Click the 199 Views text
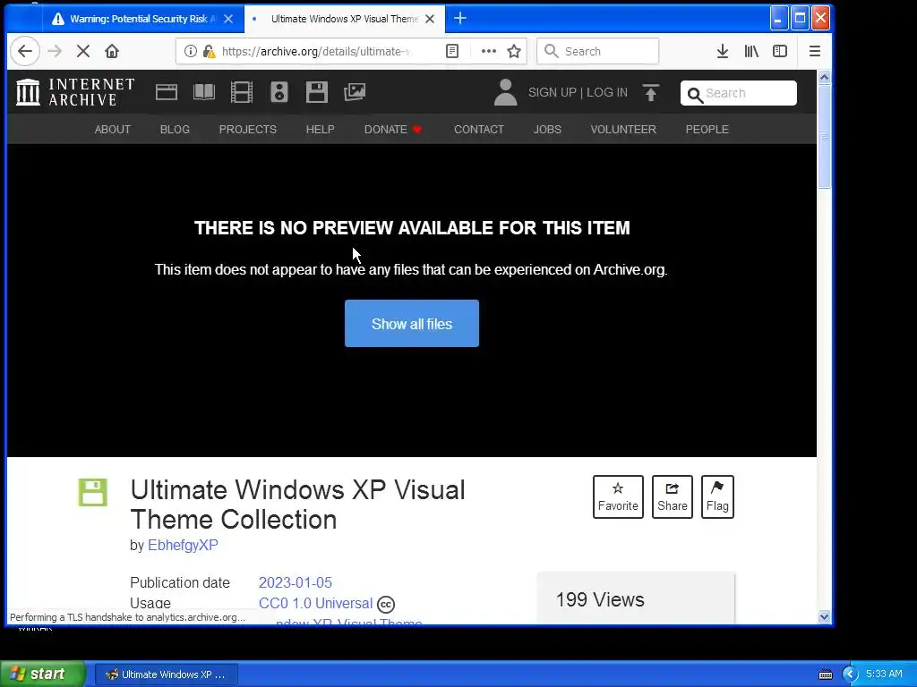The width and height of the screenshot is (917, 687). (600, 599)
